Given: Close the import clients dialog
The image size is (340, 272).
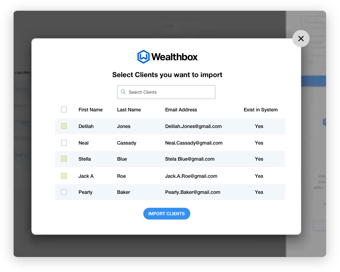Looking at the screenshot, I should point(301,39).
